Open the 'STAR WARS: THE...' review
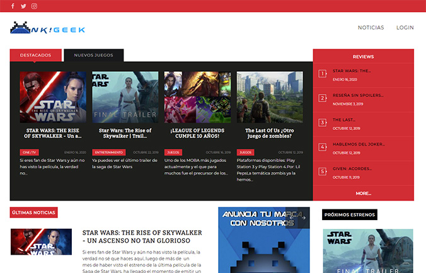 click(x=352, y=71)
